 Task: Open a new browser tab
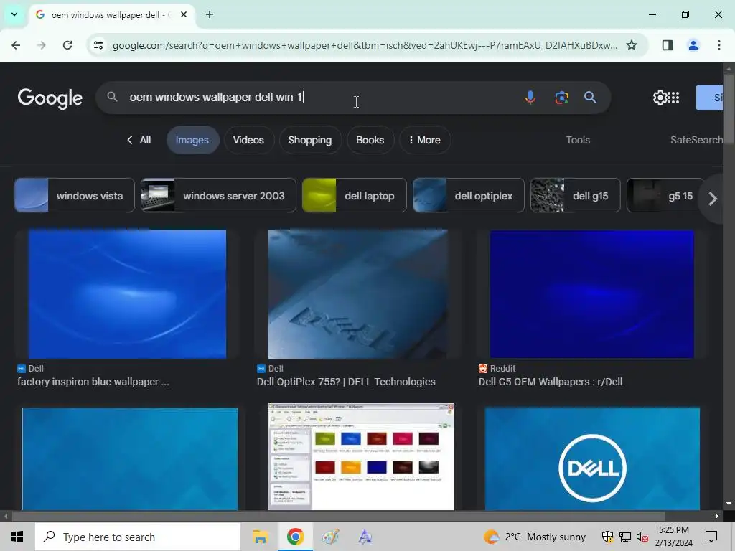(x=210, y=14)
